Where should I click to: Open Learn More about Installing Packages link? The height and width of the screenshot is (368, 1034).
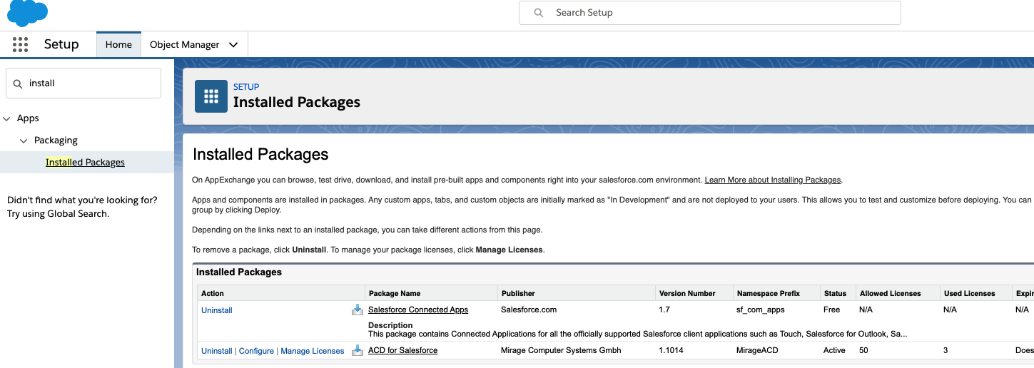pyautogui.click(x=773, y=180)
